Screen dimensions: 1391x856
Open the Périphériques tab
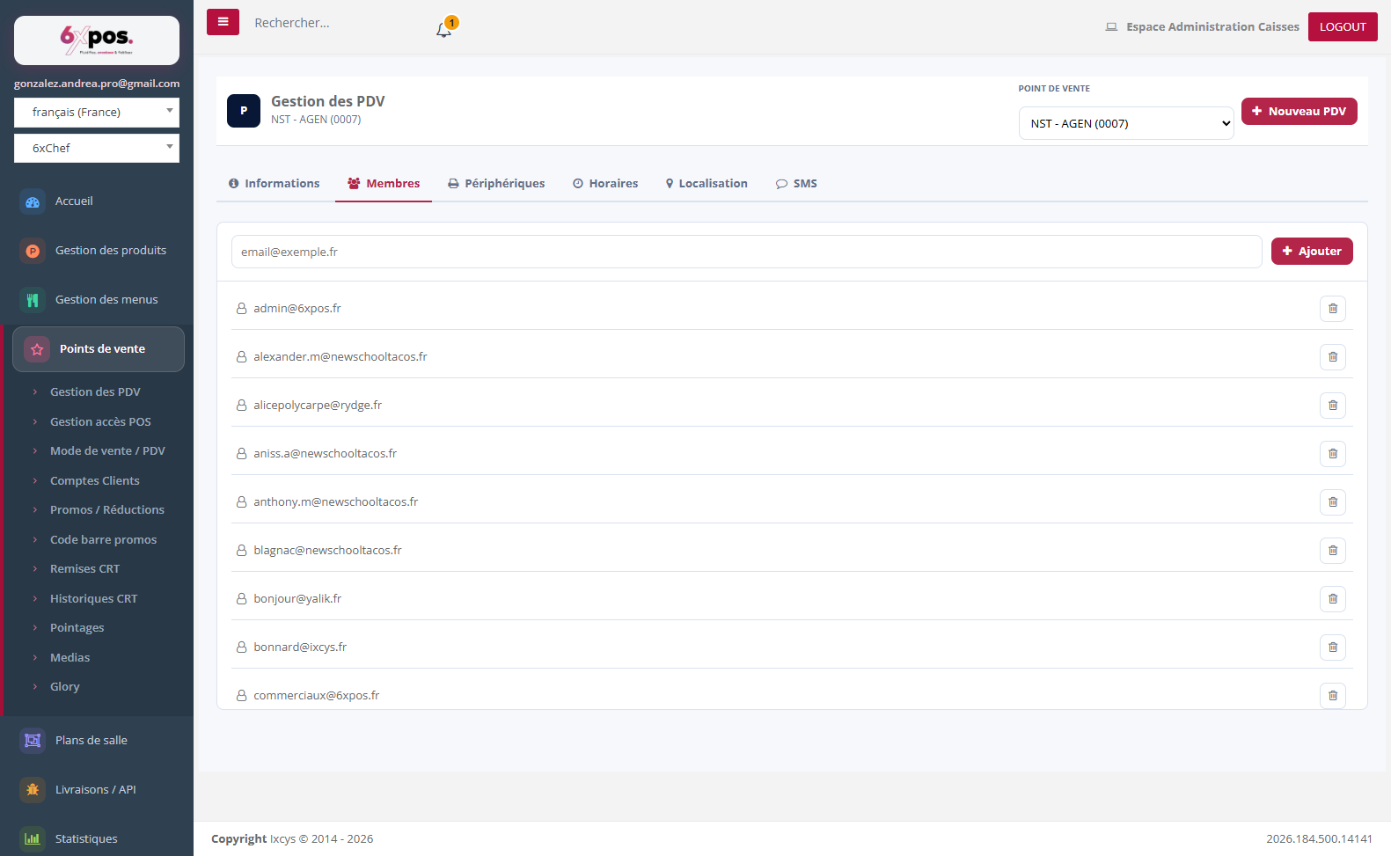pos(496,184)
